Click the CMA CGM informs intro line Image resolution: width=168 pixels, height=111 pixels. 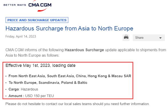[86, 50]
